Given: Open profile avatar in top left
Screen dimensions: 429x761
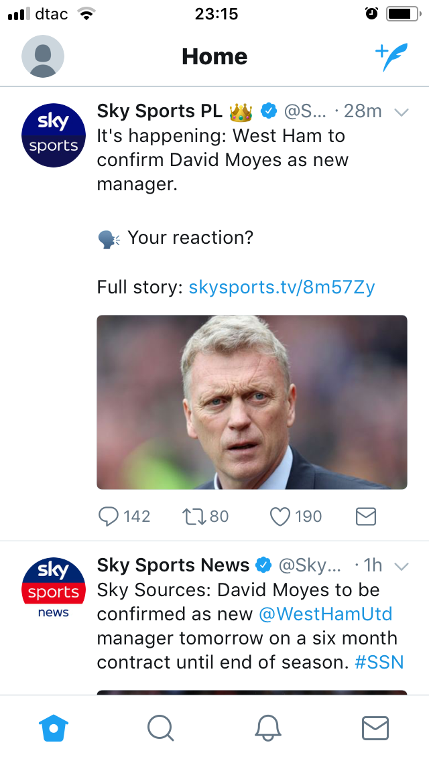Looking at the screenshot, I should tap(43, 56).
